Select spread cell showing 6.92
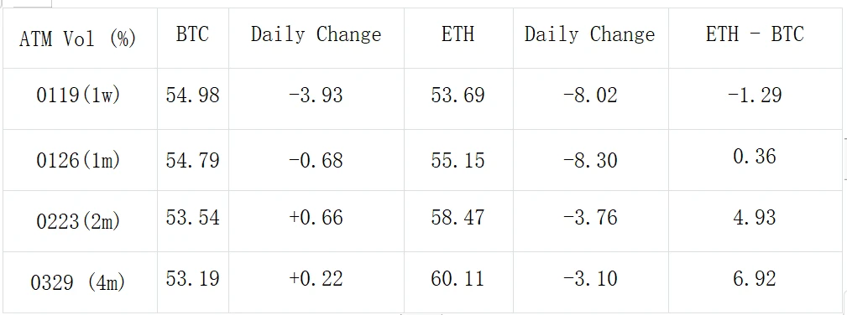This screenshot has width=847, height=315. click(756, 281)
